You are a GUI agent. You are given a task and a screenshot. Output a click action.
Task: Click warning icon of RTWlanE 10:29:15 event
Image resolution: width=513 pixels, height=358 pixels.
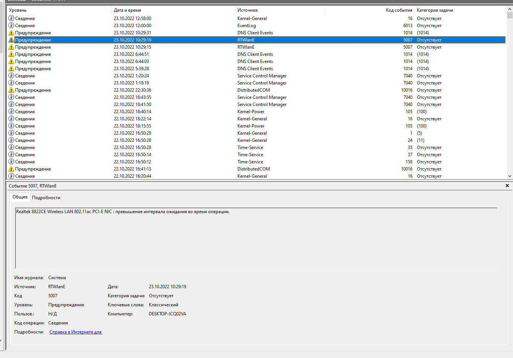[x=11, y=47]
